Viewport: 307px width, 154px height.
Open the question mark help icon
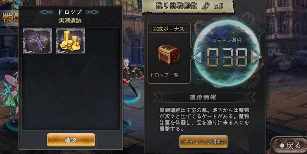point(17,3)
